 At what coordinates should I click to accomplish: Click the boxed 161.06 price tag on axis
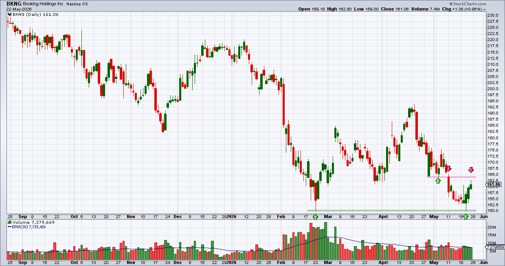point(494,184)
